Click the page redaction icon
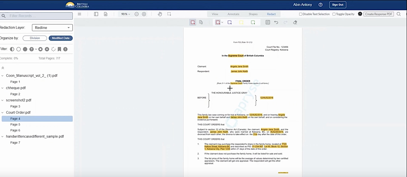 [201, 22]
